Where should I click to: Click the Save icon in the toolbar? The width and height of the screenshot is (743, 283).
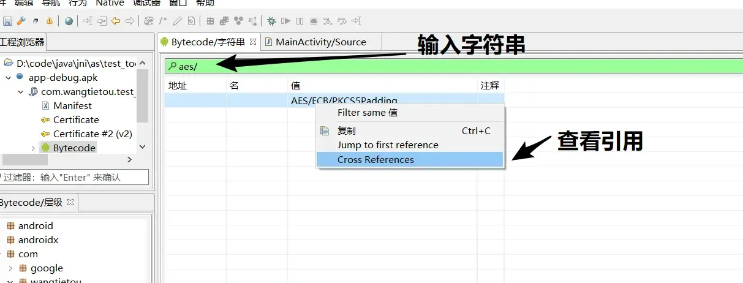(7, 21)
